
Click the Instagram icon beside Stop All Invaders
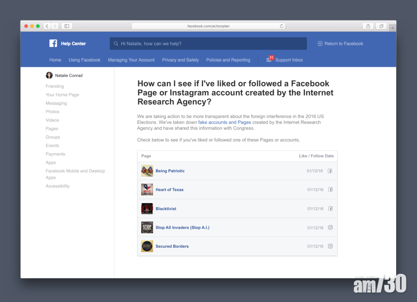pos(330,227)
